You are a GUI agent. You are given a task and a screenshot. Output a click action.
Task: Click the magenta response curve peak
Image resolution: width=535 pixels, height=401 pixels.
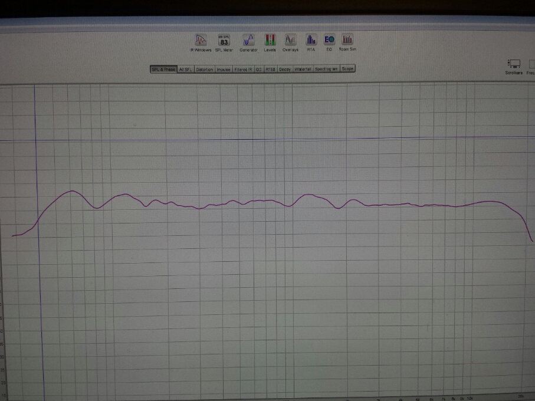coord(72,191)
